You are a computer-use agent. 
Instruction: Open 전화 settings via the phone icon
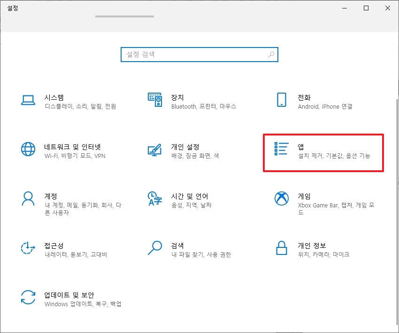coord(281,100)
